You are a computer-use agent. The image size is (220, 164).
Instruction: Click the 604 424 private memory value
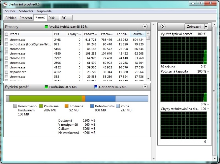[138, 40]
